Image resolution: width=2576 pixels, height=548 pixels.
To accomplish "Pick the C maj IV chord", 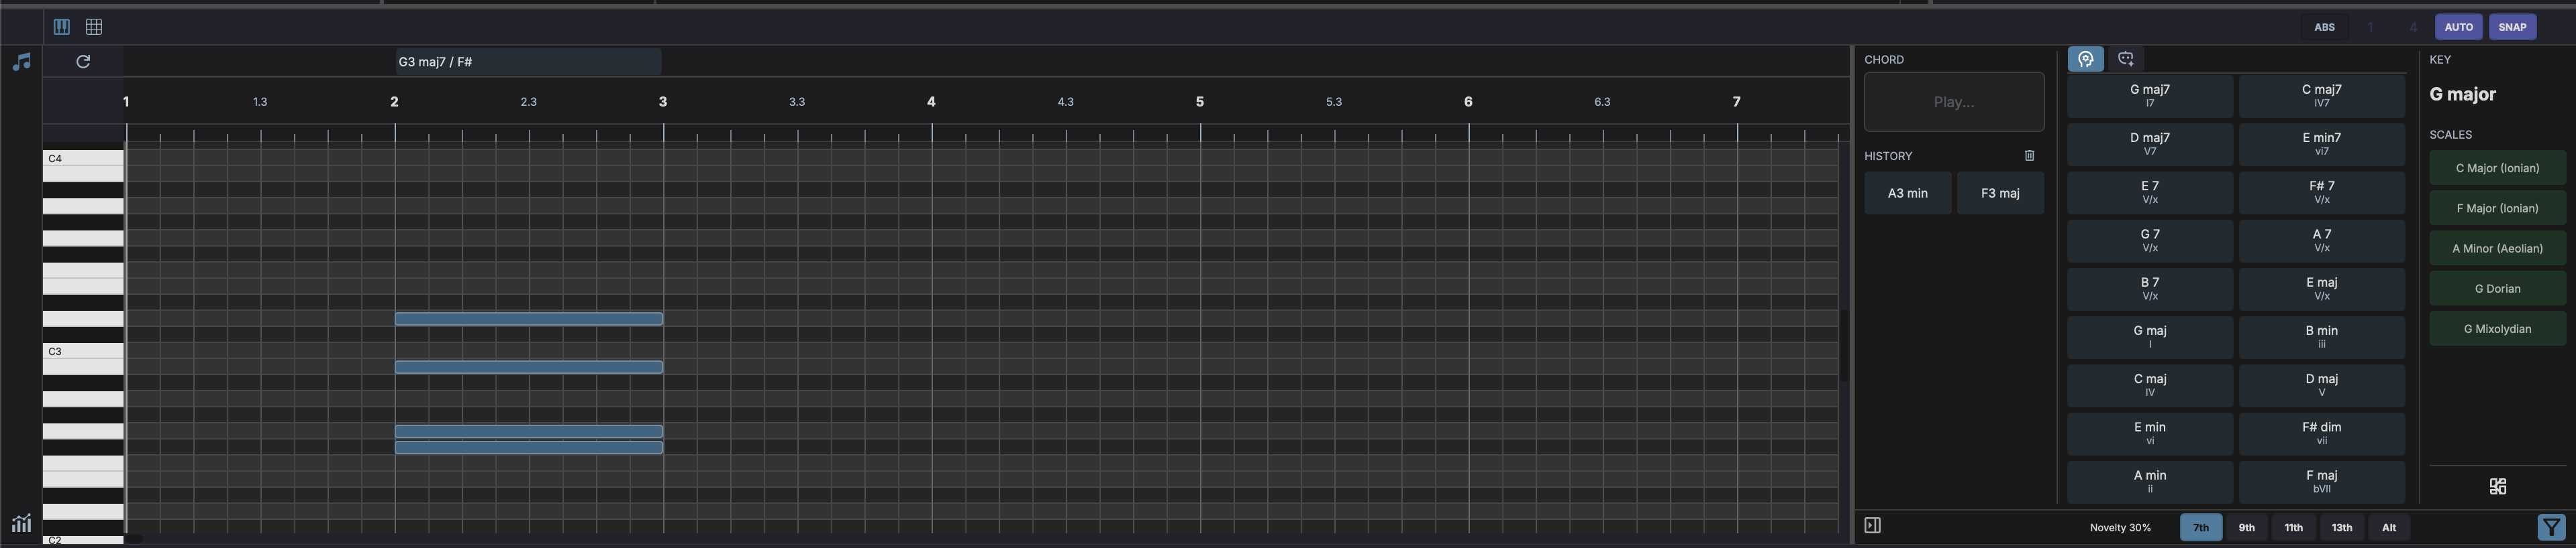I will tap(2149, 385).
